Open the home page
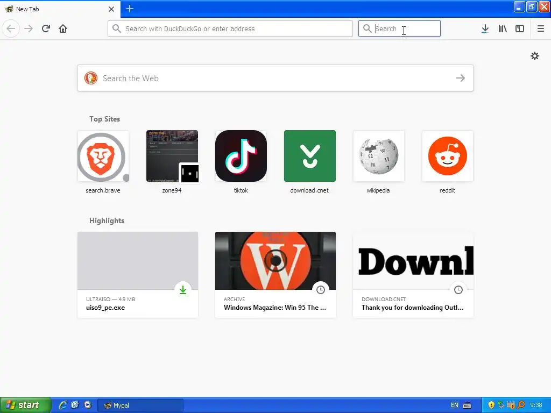 [x=63, y=29]
